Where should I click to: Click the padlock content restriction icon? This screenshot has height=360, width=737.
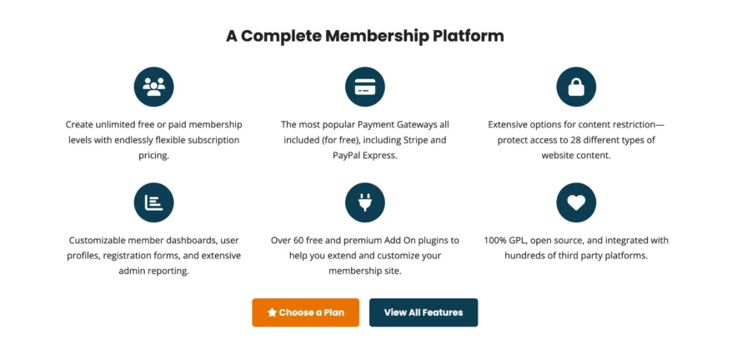(576, 87)
